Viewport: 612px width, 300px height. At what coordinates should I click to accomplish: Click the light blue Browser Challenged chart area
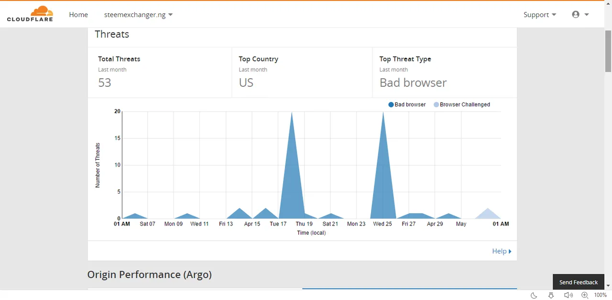(488, 215)
